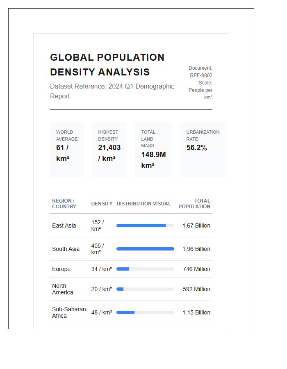The height and width of the screenshot is (369, 287).
Task: Click East Asia density 152 / km²
Action: point(98,225)
